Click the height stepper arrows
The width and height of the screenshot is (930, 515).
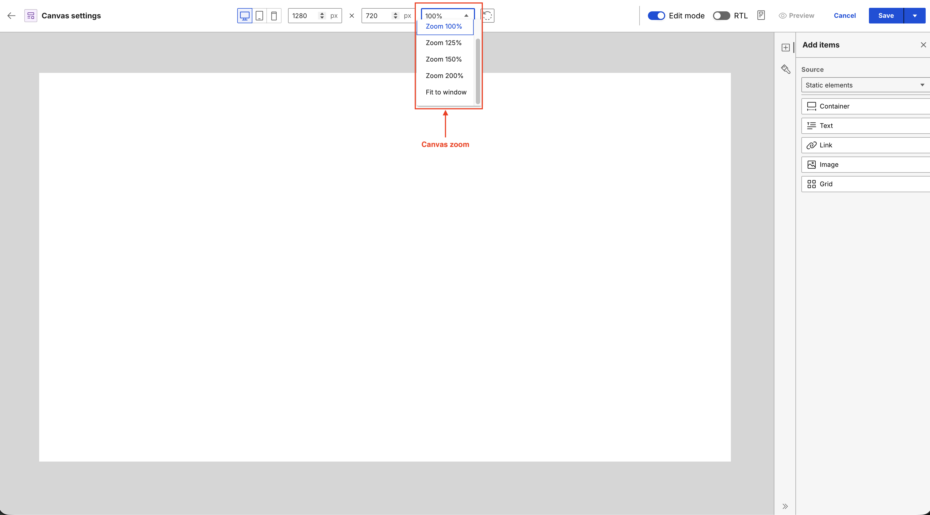395,15
